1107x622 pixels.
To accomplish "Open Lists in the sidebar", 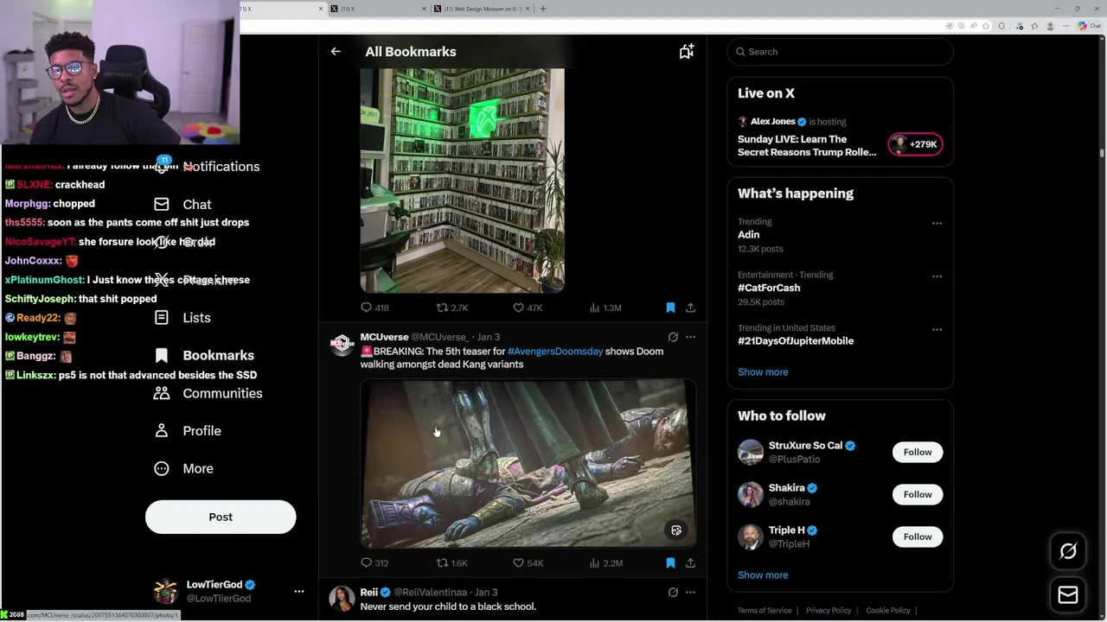I will [183, 318].
